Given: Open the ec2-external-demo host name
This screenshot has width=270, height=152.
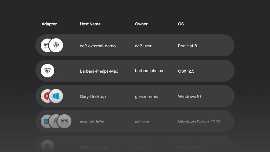Looking at the screenshot, I should point(98,46).
